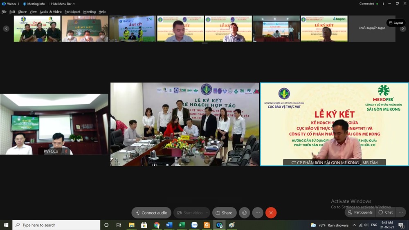This screenshot has height=230, width=409.
Task: Open Zalo from taskbar
Action: coord(194,225)
